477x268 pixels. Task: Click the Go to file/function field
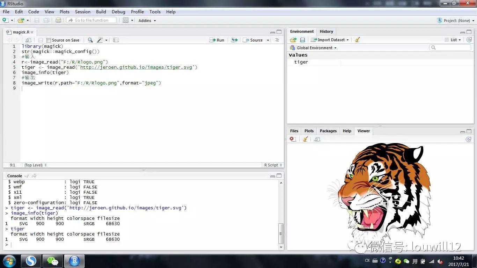[92, 20]
